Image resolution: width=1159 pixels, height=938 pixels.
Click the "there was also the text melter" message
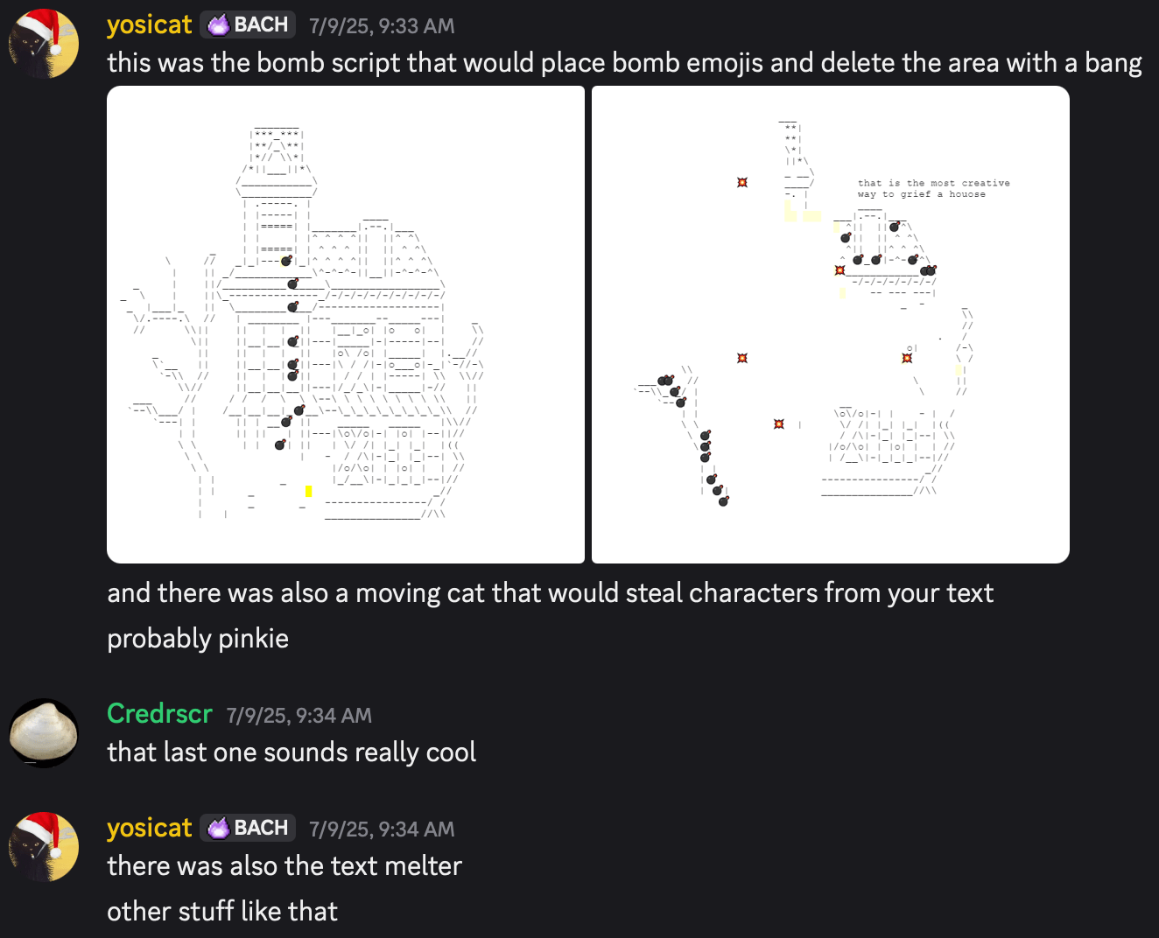coord(284,866)
